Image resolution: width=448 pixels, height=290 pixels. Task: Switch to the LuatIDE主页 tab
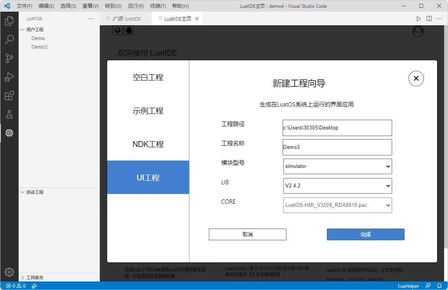point(178,19)
